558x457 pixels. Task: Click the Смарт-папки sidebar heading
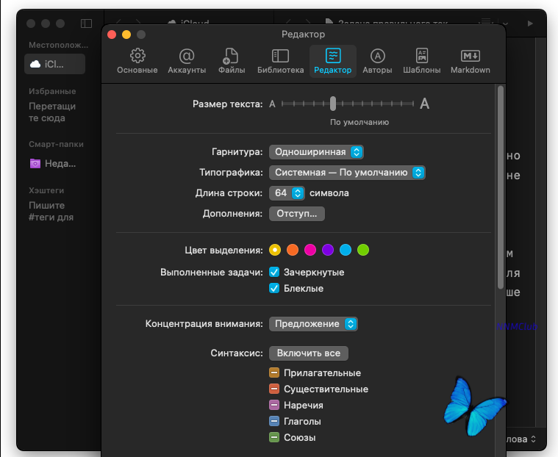(x=56, y=144)
